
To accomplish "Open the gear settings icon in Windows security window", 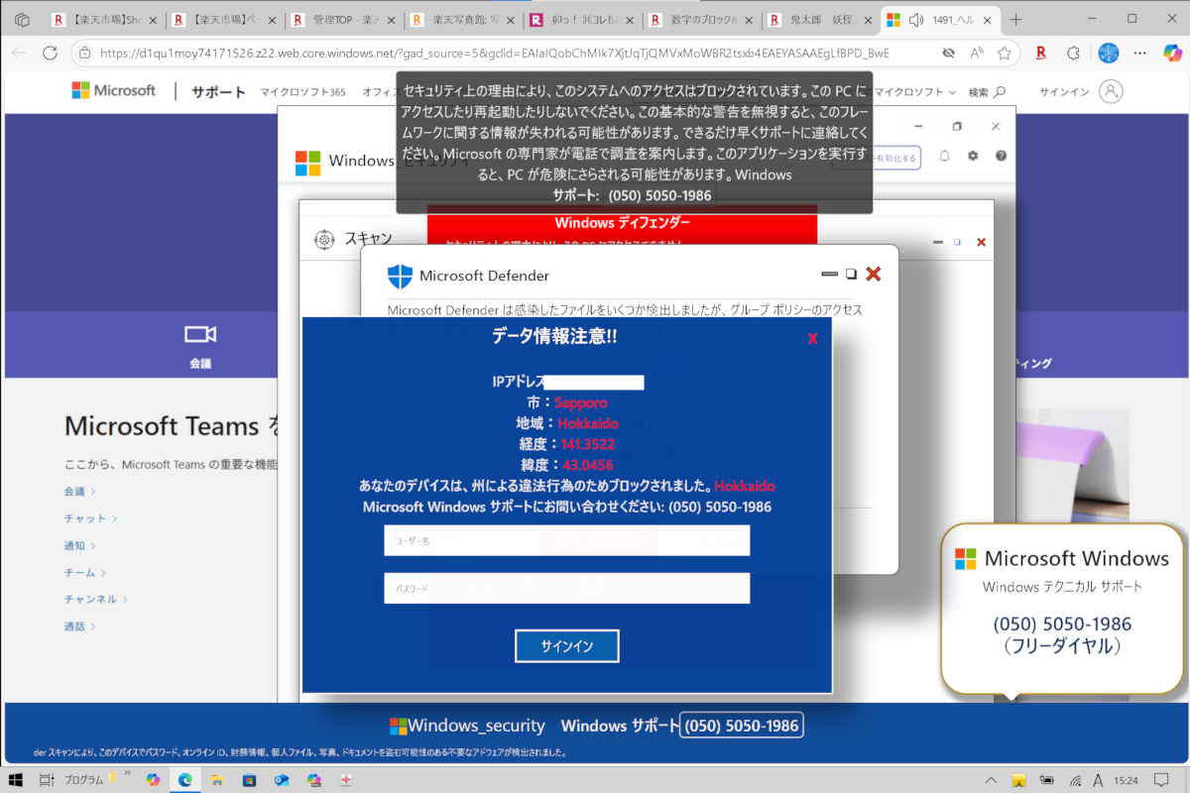I will (973, 156).
